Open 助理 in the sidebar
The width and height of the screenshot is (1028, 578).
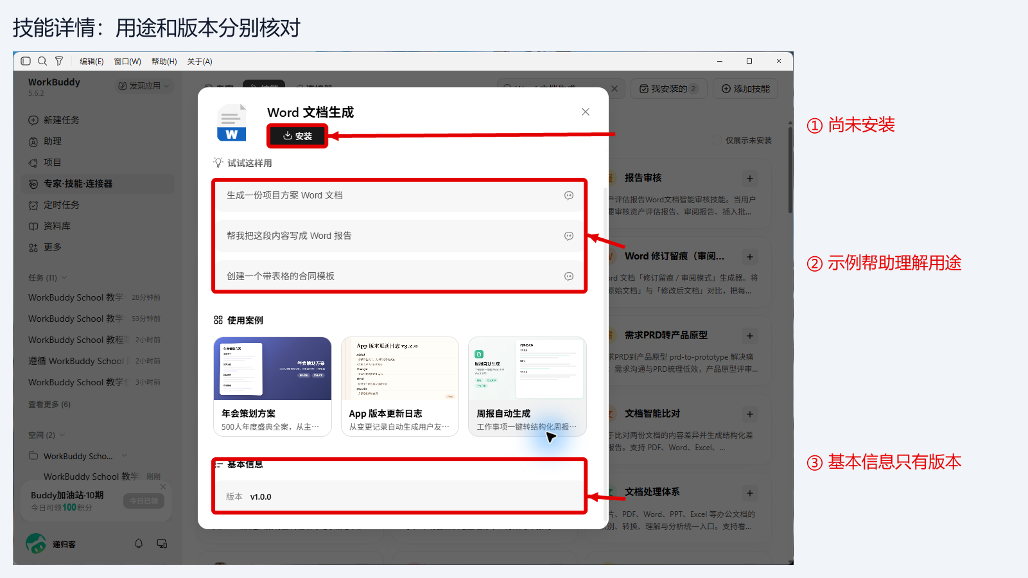pos(97,141)
